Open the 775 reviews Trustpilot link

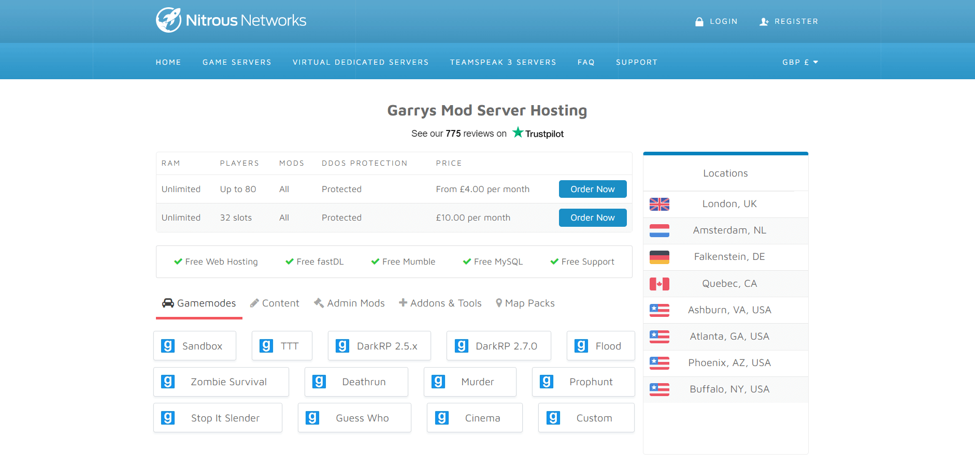487,134
